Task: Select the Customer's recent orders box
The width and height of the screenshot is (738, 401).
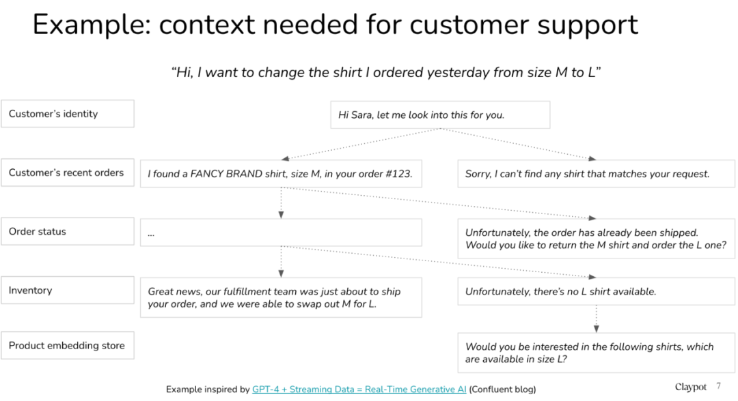Action: 67,173
